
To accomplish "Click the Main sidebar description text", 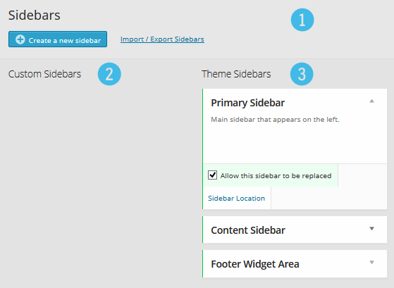I will [275, 120].
